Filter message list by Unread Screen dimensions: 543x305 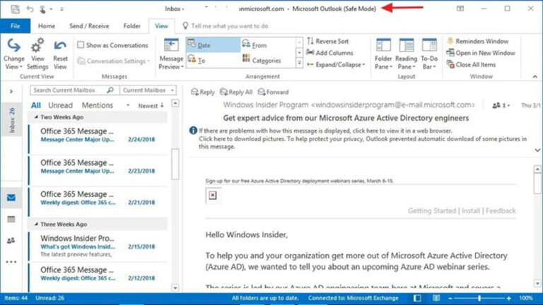(60, 105)
